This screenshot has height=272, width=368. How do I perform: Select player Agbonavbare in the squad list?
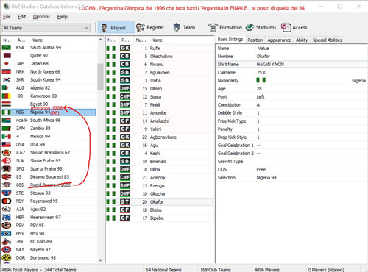(x=160, y=137)
